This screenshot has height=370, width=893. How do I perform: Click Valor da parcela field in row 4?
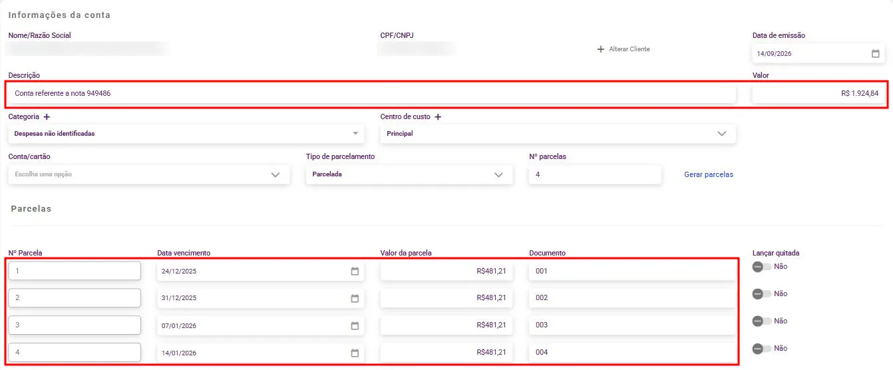tap(446, 353)
